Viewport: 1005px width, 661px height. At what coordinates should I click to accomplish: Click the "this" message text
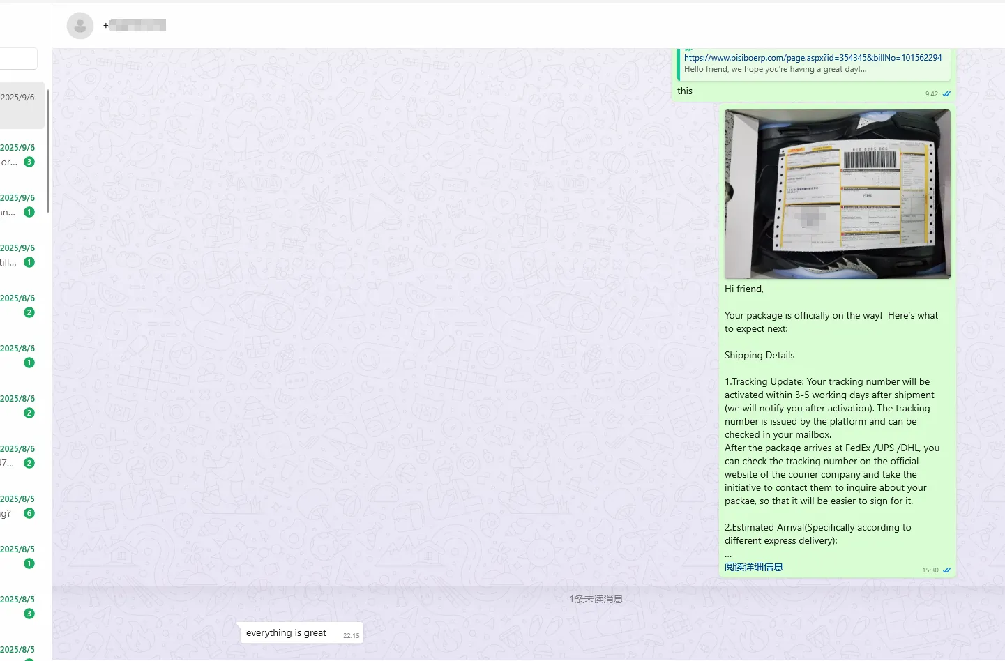tap(685, 91)
